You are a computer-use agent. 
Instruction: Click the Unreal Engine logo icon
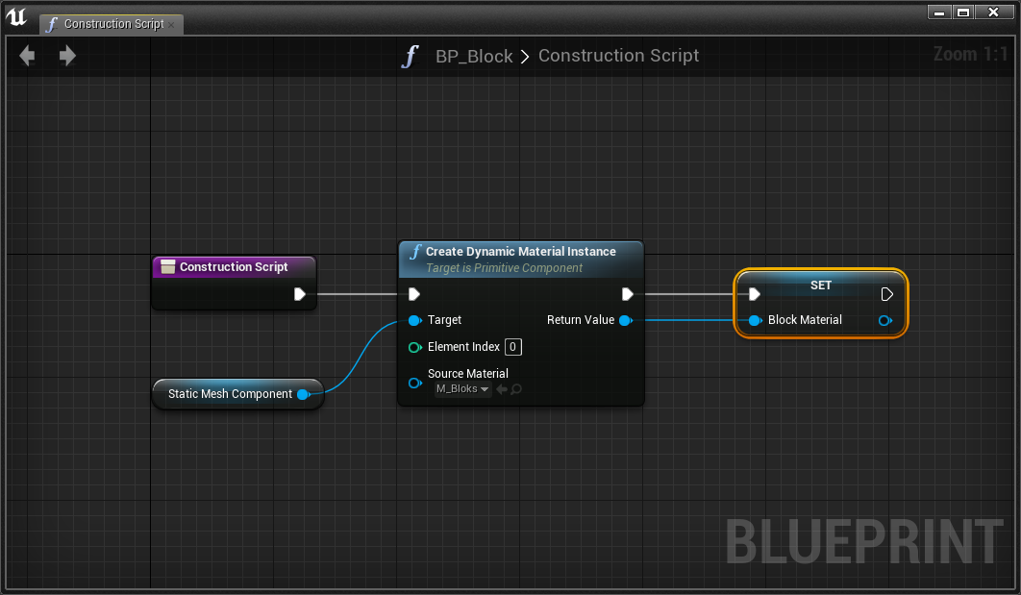[x=16, y=17]
